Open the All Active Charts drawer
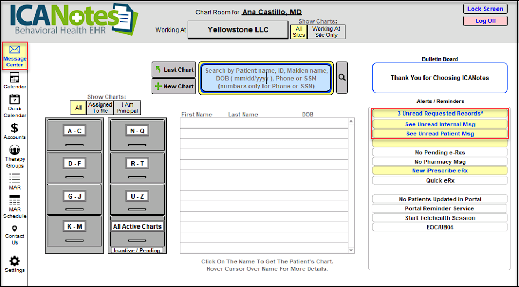The width and height of the screenshot is (519, 287). [x=137, y=231]
